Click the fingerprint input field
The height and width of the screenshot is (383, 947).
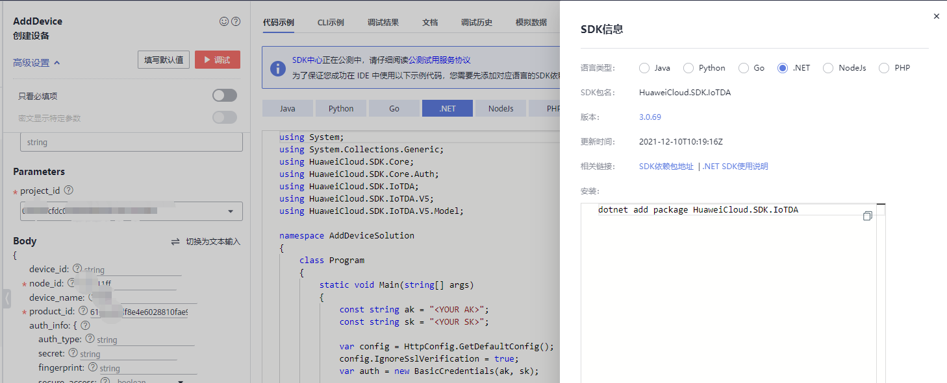pos(148,368)
